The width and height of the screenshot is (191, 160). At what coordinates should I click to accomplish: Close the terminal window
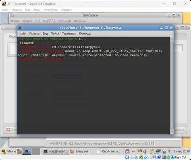171,28
